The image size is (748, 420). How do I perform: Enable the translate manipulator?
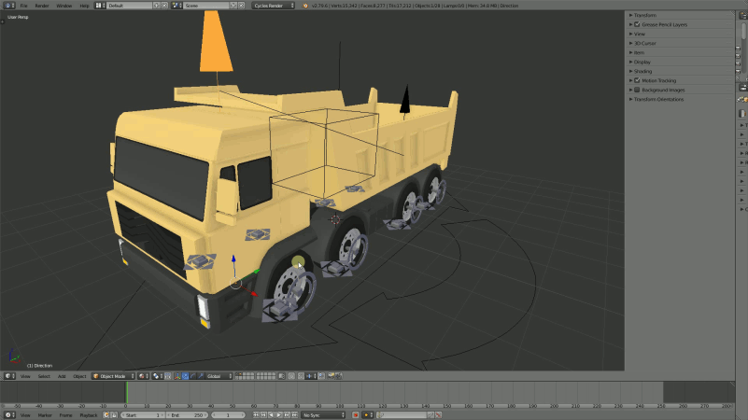click(x=185, y=376)
